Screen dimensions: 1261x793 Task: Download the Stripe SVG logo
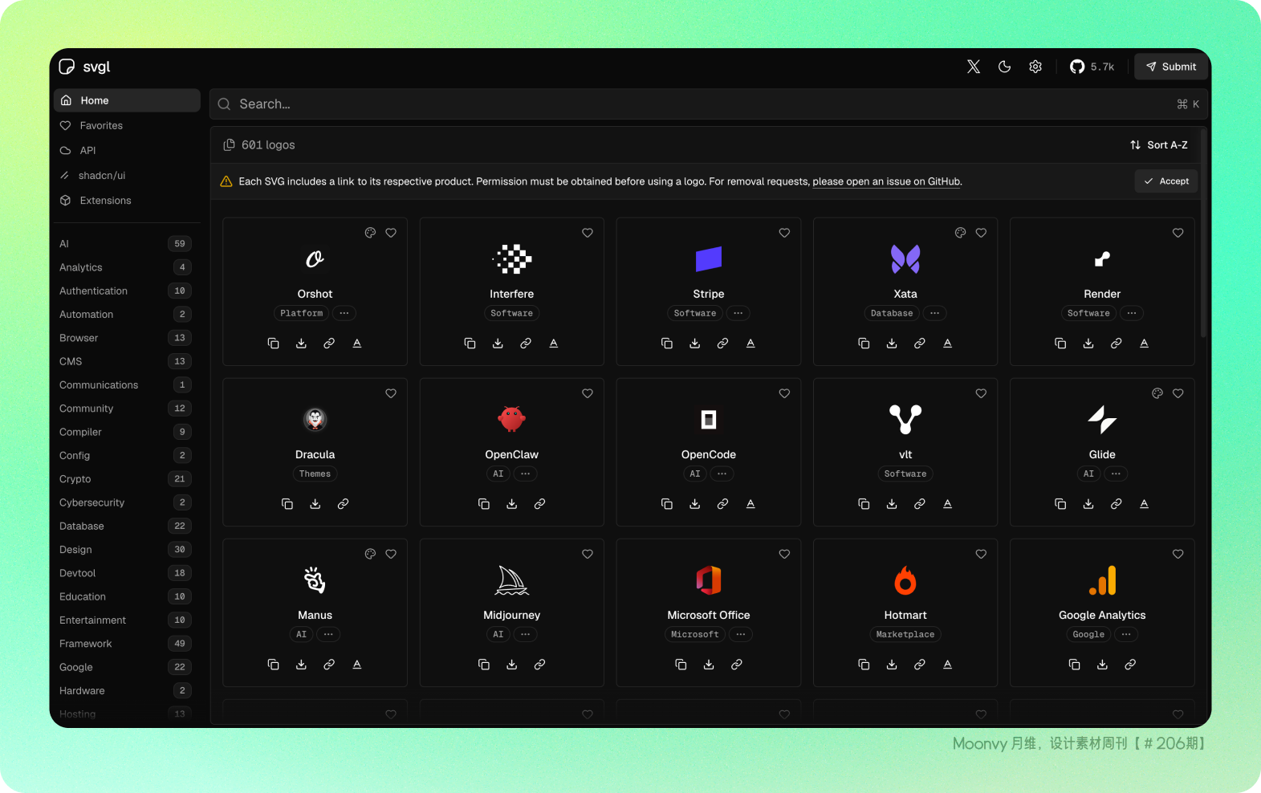point(694,344)
